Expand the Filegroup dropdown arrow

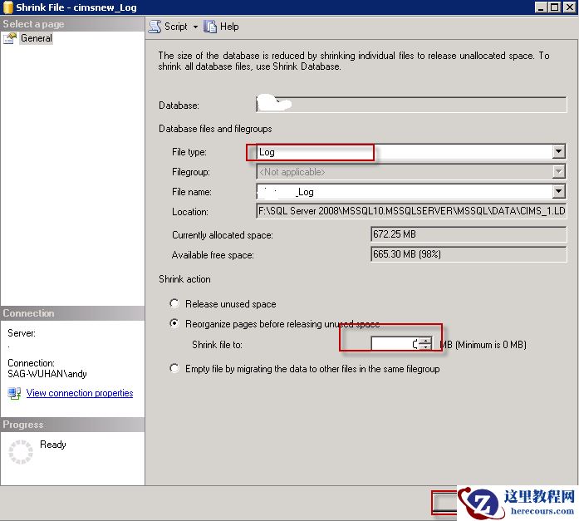tap(559, 171)
